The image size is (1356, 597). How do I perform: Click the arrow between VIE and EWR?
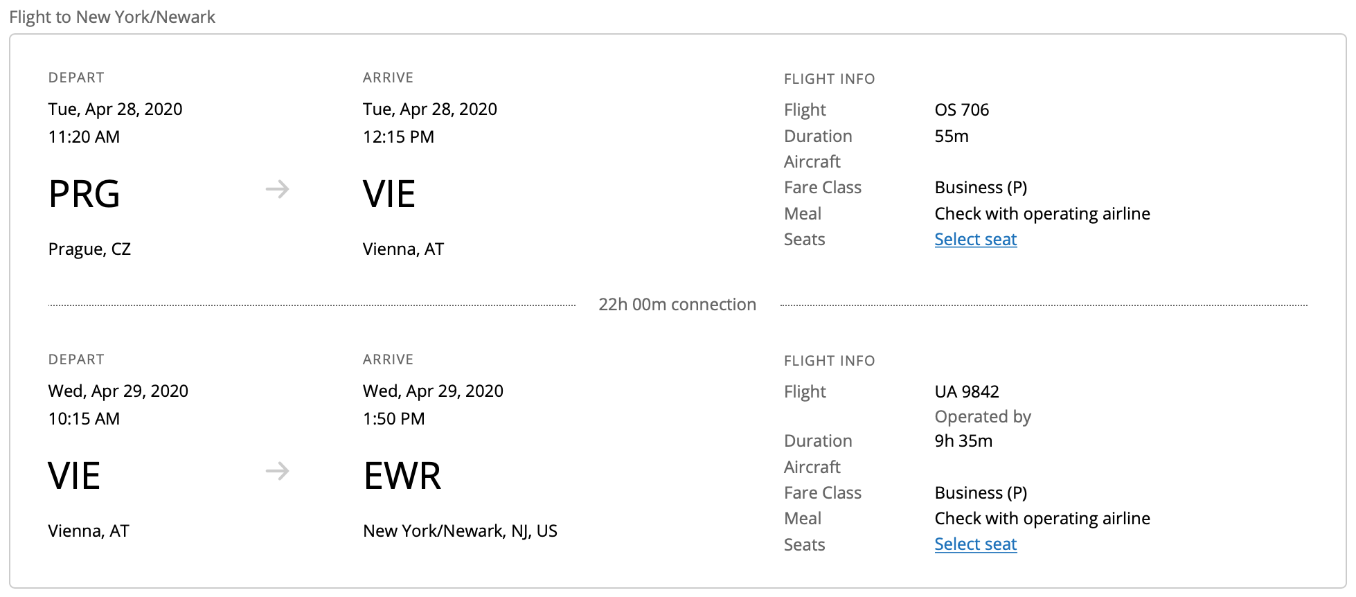click(277, 472)
